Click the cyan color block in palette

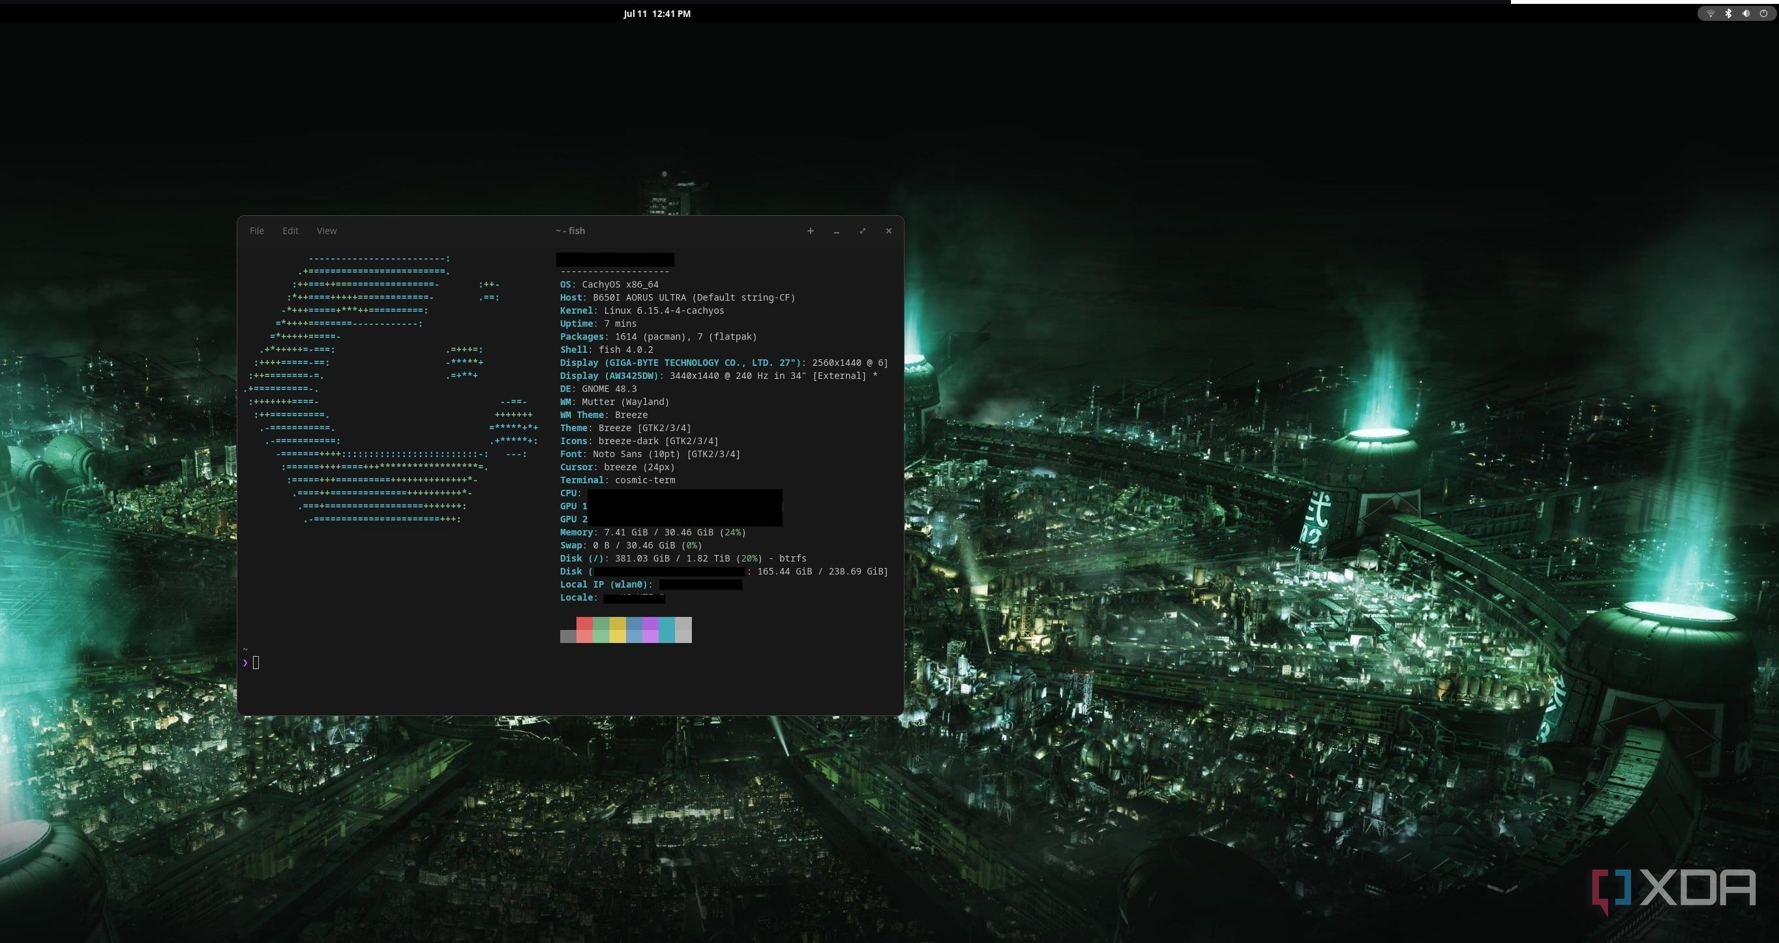(x=666, y=629)
